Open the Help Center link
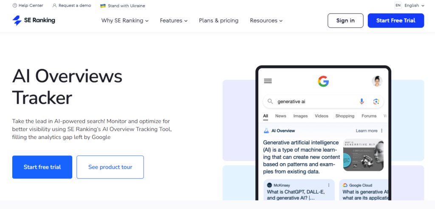The height and width of the screenshot is (209, 435). (x=28, y=6)
